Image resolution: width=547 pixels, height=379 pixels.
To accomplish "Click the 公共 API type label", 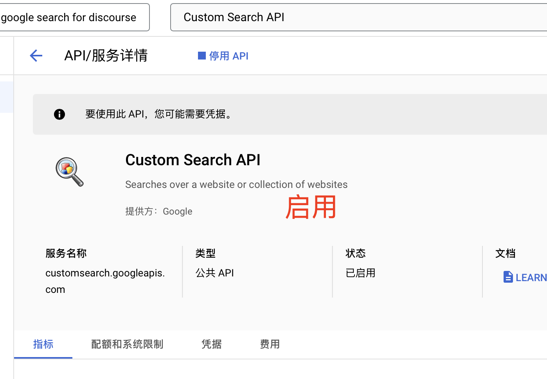I will 214,273.
